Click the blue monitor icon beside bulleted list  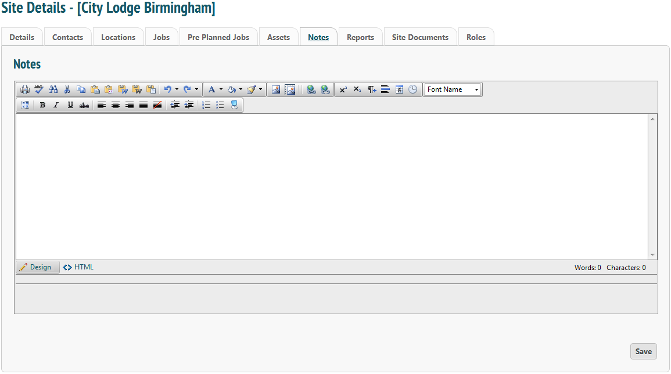[234, 105]
